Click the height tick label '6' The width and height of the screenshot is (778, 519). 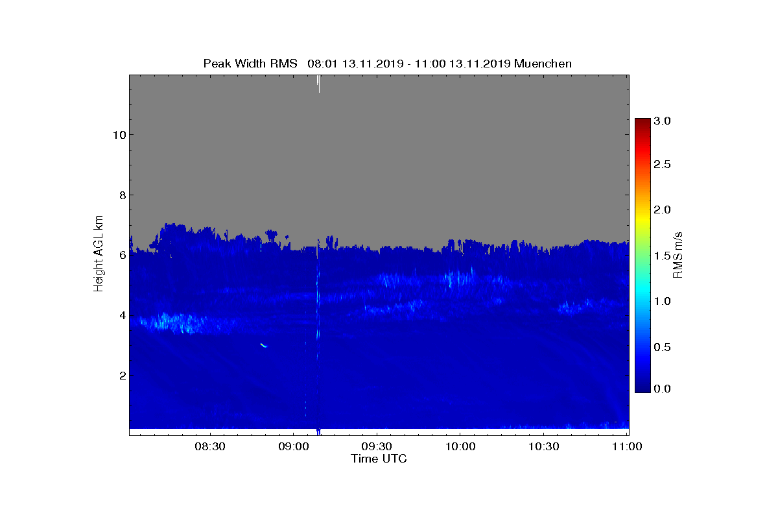click(x=121, y=255)
